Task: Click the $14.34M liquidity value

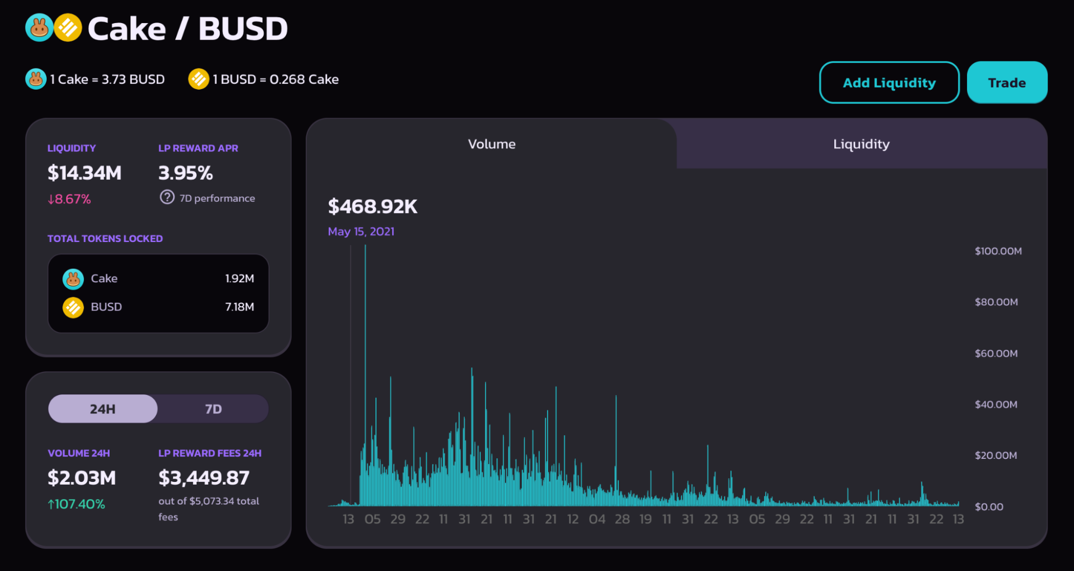Action: (84, 173)
